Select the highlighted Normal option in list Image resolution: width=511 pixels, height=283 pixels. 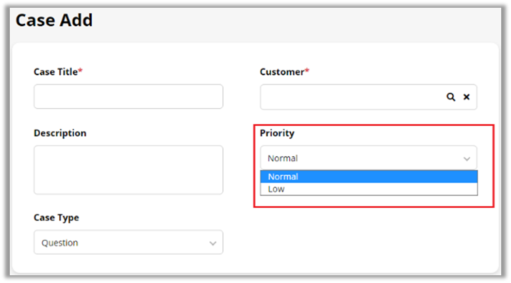(x=368, y=177)
